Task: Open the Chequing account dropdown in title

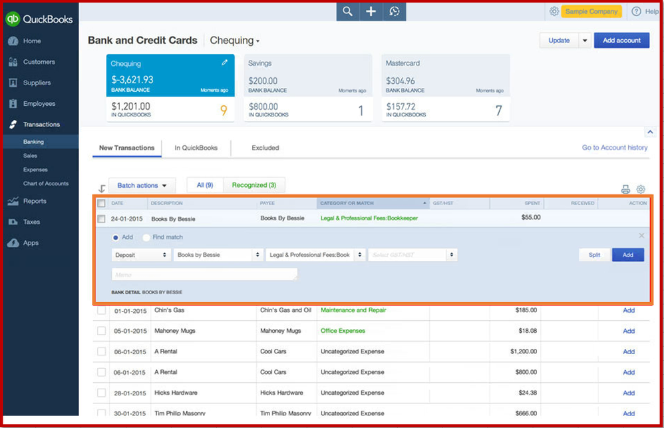Action: [x=235, y=41]
